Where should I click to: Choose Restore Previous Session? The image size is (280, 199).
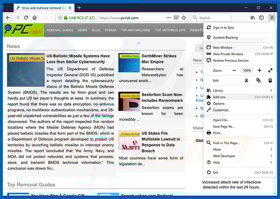pyautogui.click(x=239, y=60)
